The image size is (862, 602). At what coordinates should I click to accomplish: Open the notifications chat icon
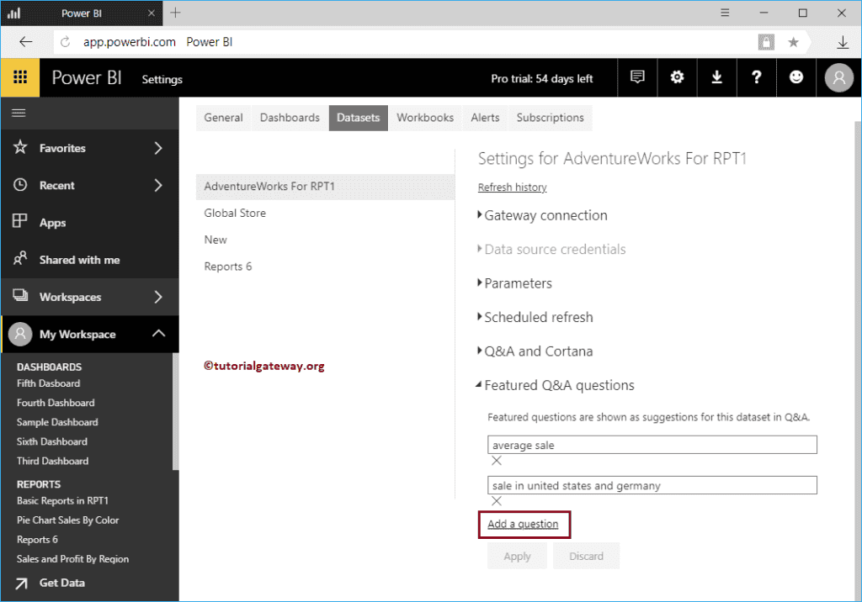[637, 77]
